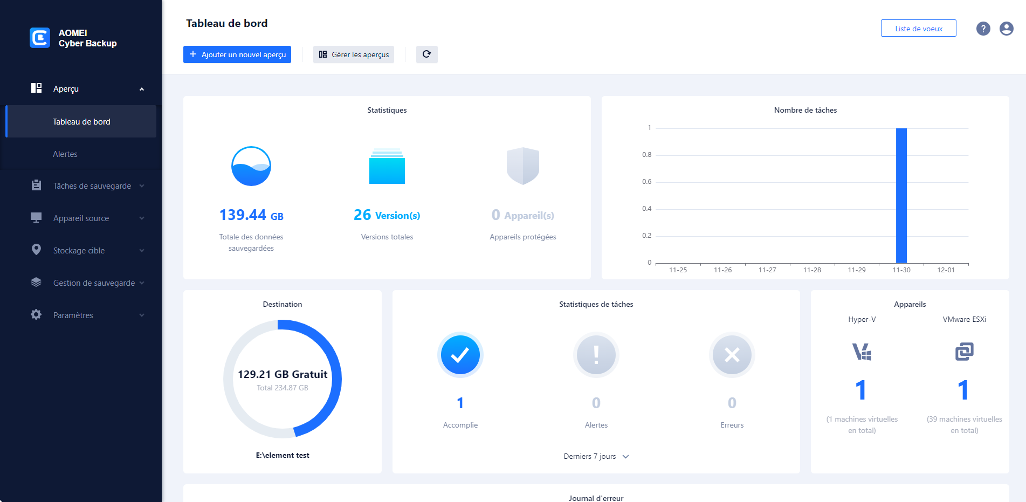Collapse the Aperçu sidebar section
Screen dimensions: 1026x502
coord(141,89)
